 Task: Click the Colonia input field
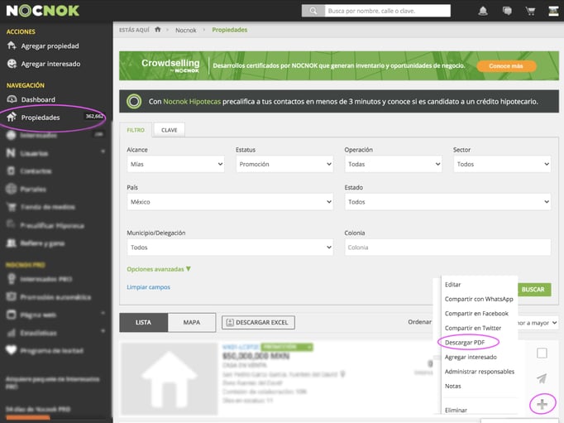point(448,248)
